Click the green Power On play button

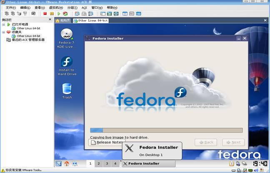tap(59, 14)
